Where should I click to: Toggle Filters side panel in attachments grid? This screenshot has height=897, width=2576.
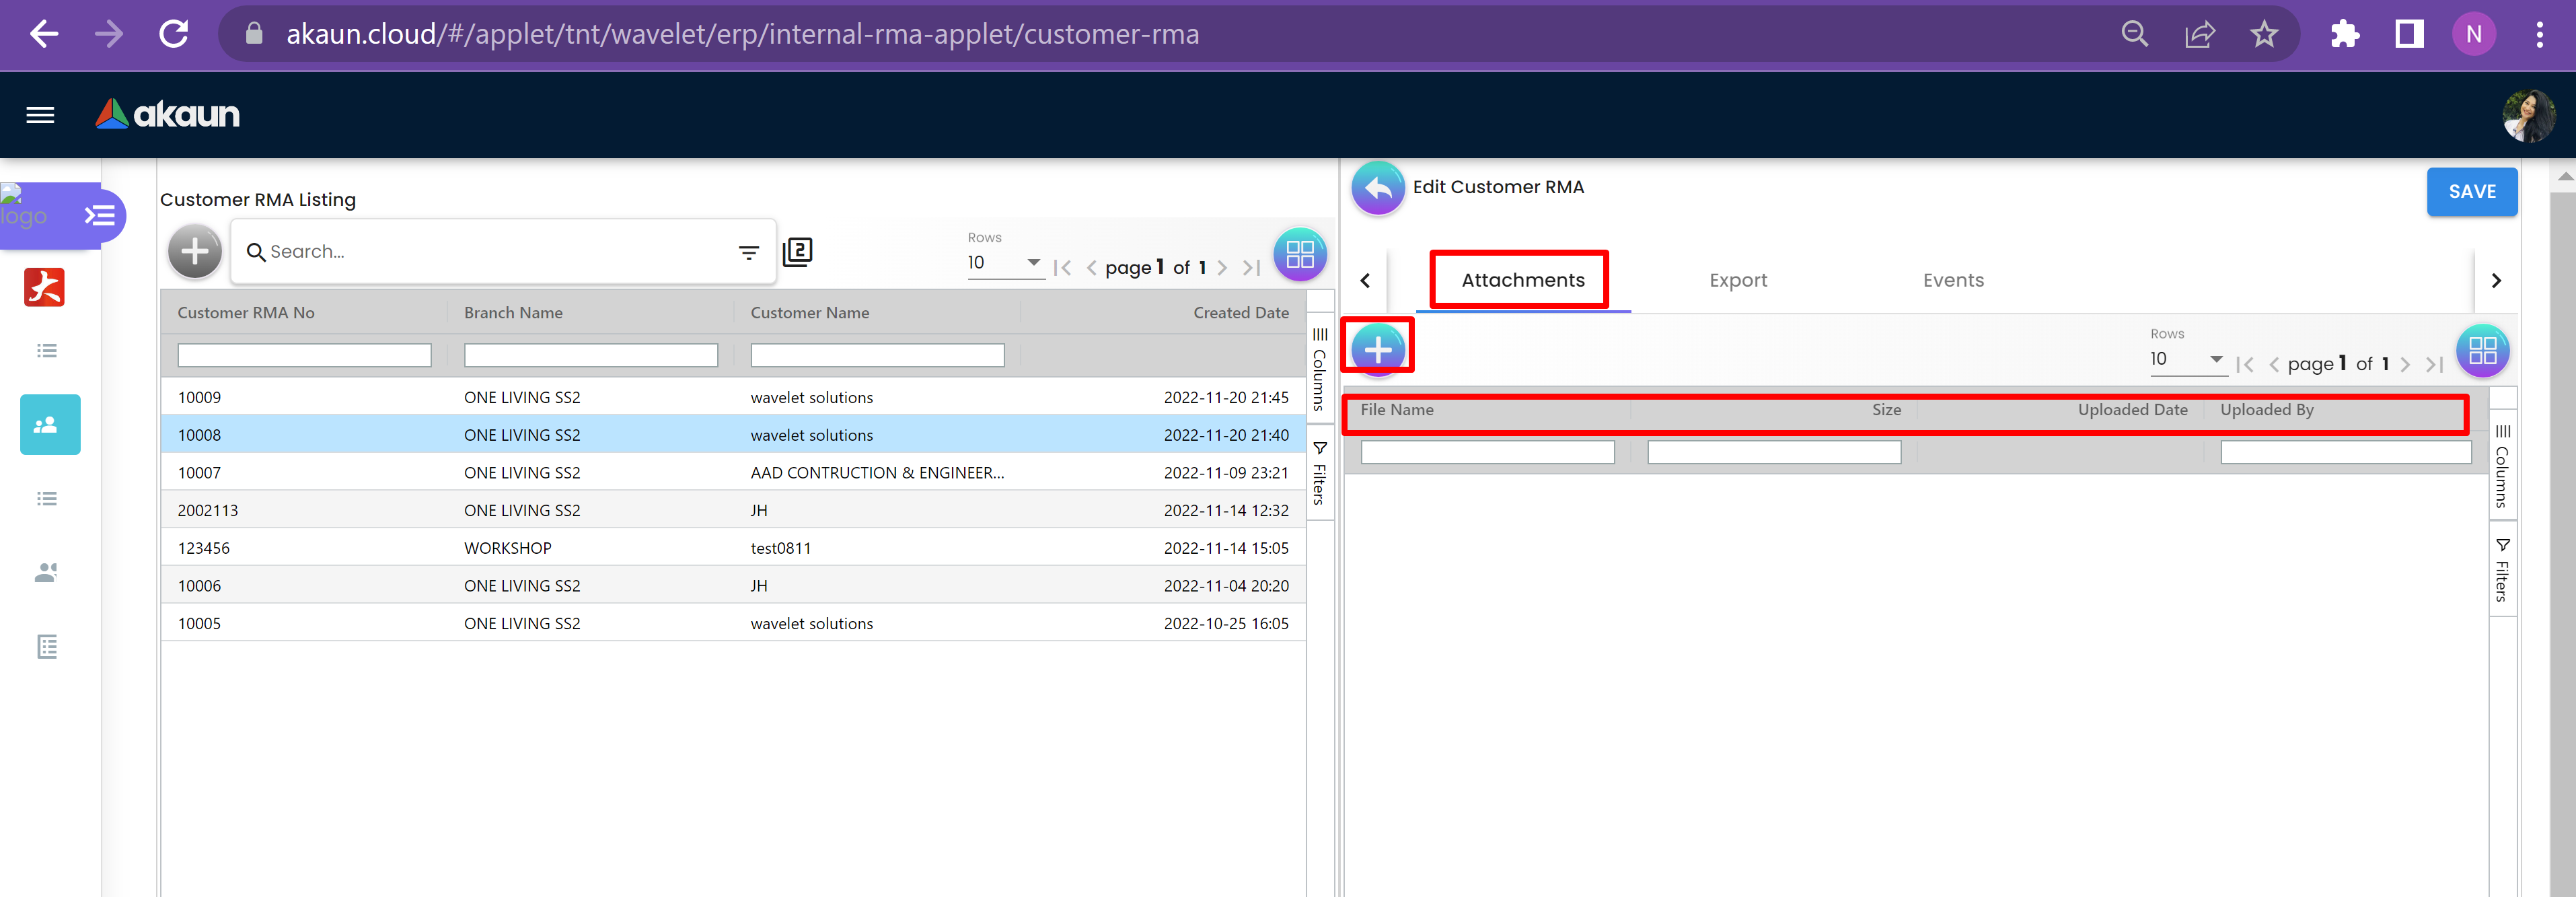(x=2501, y=570)
